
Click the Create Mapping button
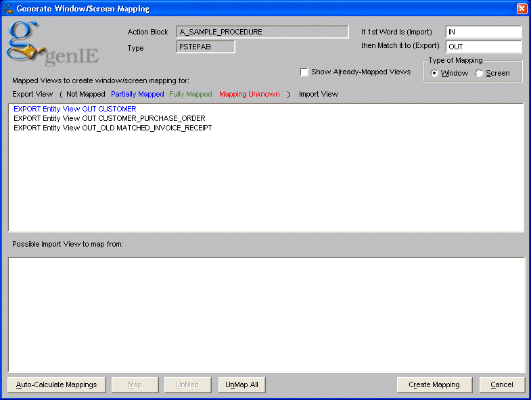(434, 384)
